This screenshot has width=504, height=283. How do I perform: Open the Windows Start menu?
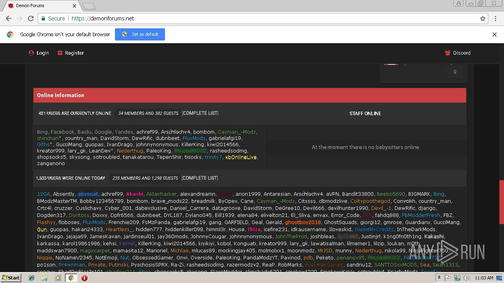[11, 278]
